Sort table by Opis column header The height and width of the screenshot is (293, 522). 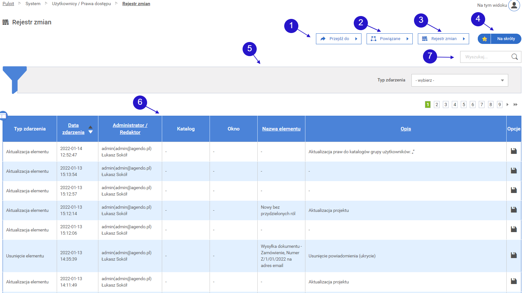[x=405, y=129]
